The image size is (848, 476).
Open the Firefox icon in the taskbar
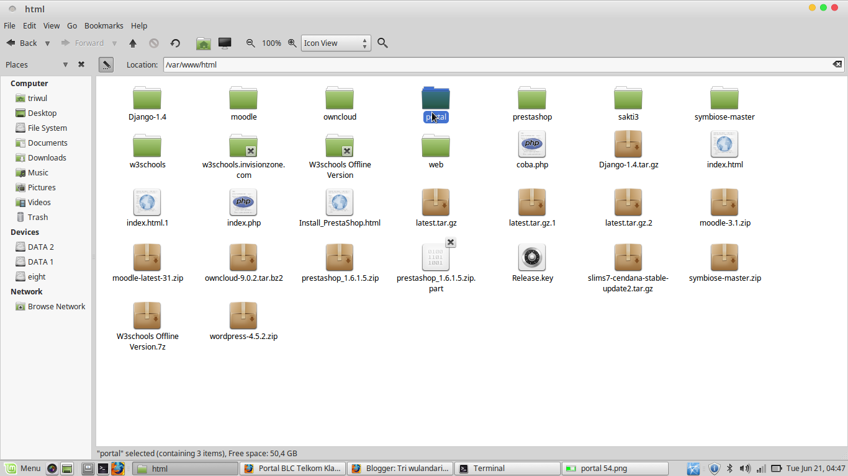pos(119,468)
